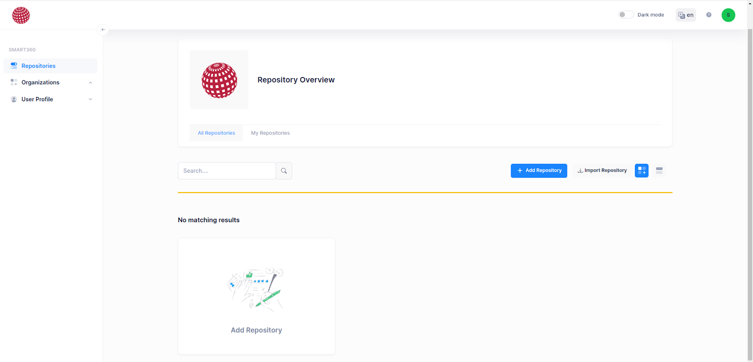Click the No matching results text

(208, 220)
